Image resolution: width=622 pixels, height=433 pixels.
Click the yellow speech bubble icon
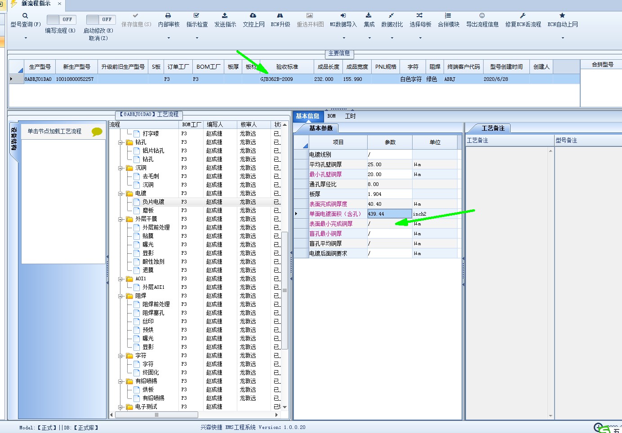click(97, 132)
